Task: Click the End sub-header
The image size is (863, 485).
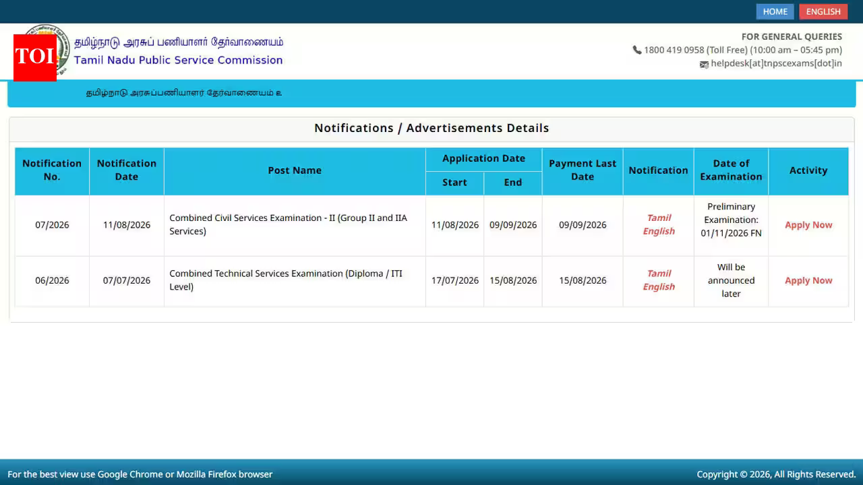Action: (x=513, y=183)
